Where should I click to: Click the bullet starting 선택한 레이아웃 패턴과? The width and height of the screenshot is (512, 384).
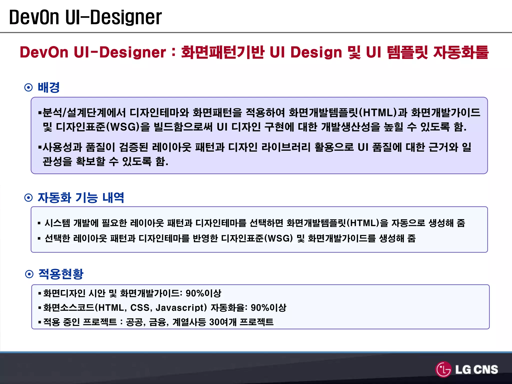[x=227, y=238]
